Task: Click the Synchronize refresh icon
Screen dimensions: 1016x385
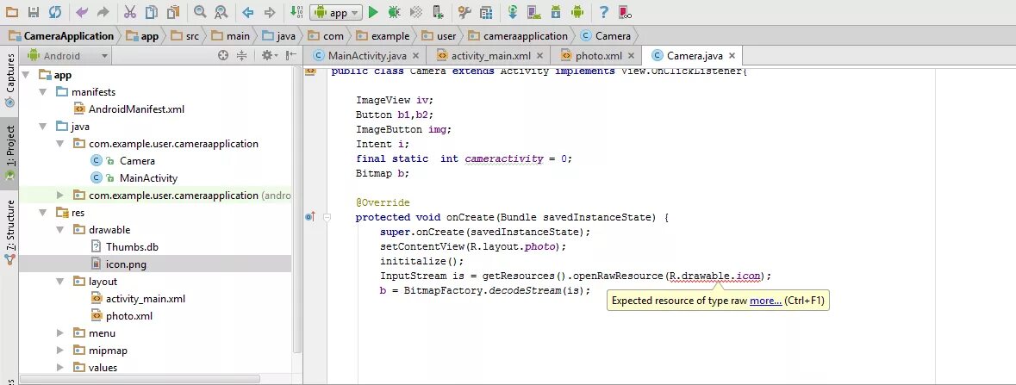Action: 55,12
